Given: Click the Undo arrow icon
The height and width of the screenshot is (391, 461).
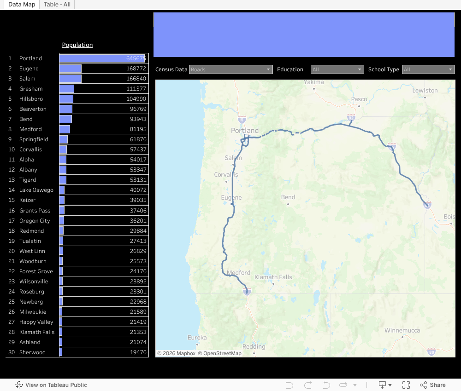Looking at the screenshot, I should (289, 385).
